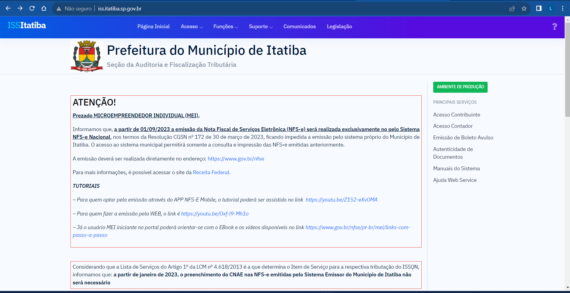Open the Legislação page
This screenshot has height=293, width=570.
click(339, 26)
